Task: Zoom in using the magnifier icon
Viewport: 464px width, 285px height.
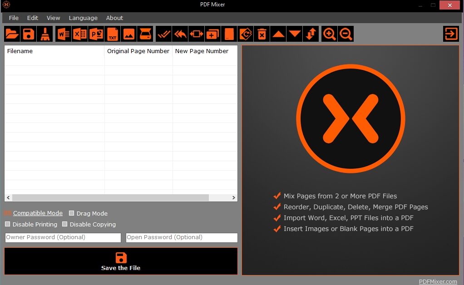Action: click(329, 34)
